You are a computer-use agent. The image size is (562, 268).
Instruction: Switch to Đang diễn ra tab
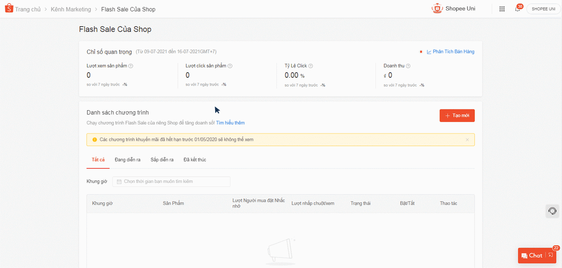[128, 160]
